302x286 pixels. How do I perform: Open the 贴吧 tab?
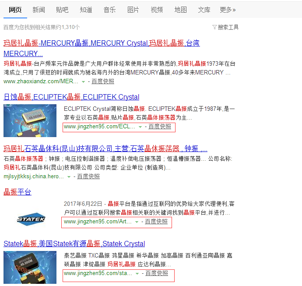click(62, 10)
